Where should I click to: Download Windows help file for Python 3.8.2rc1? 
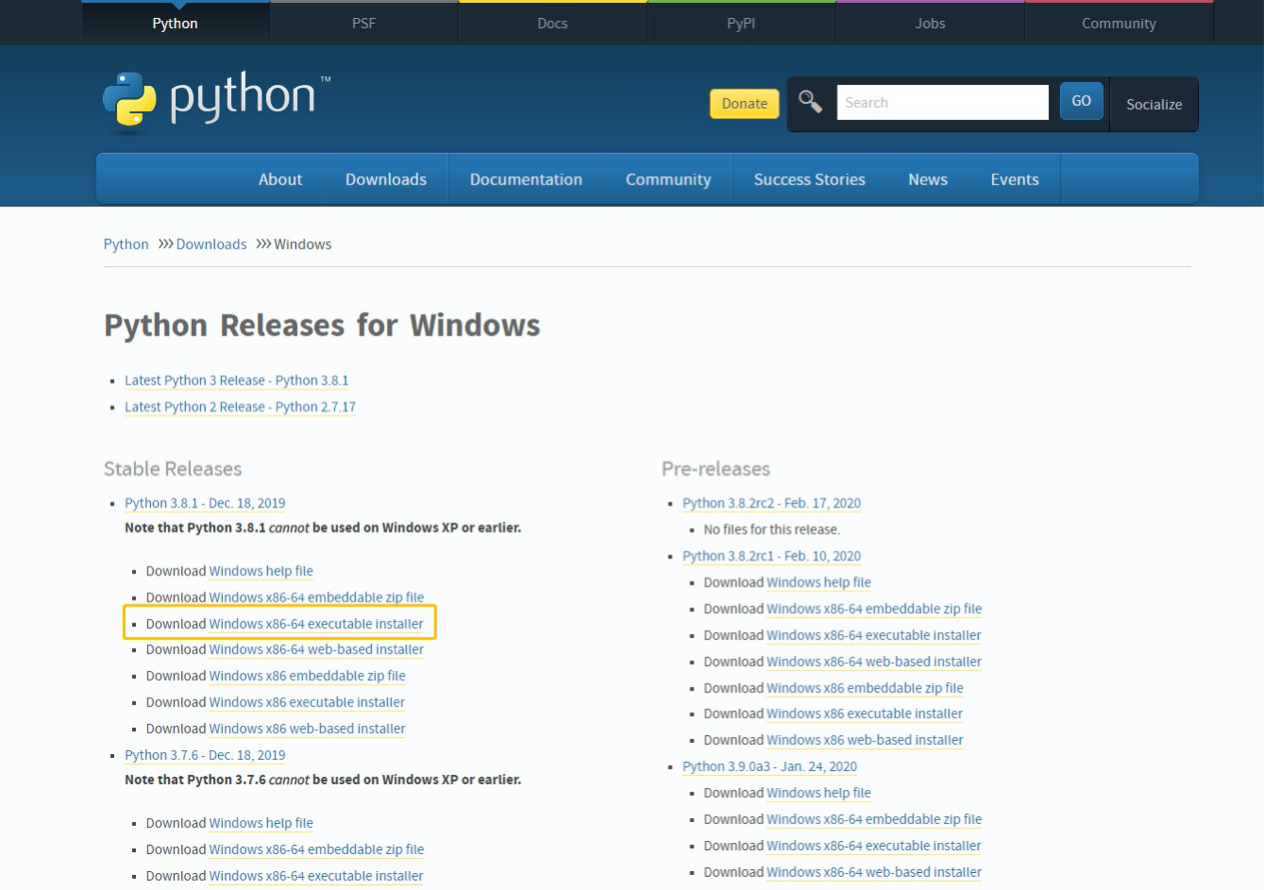[x=819, y=582]
